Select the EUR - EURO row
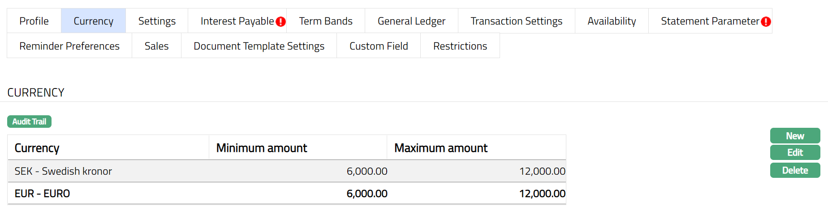This screenshot has height=210, width=828. (287, 193)
